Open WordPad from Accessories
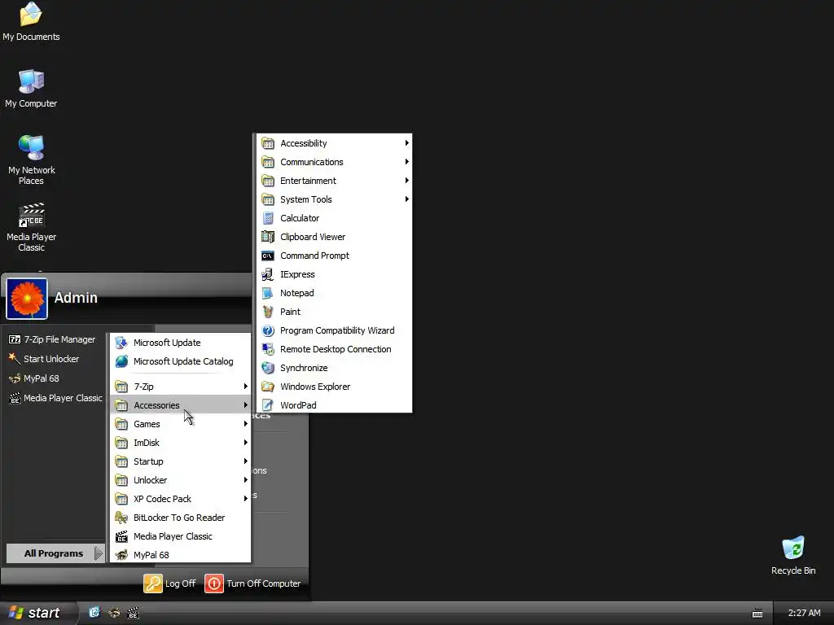 tap(334, 405)
